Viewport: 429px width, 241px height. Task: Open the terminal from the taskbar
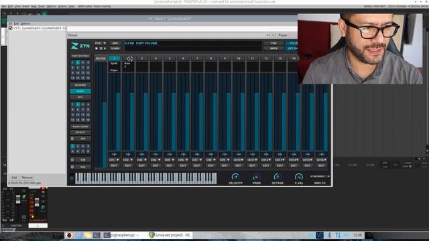tap(97, 235)
